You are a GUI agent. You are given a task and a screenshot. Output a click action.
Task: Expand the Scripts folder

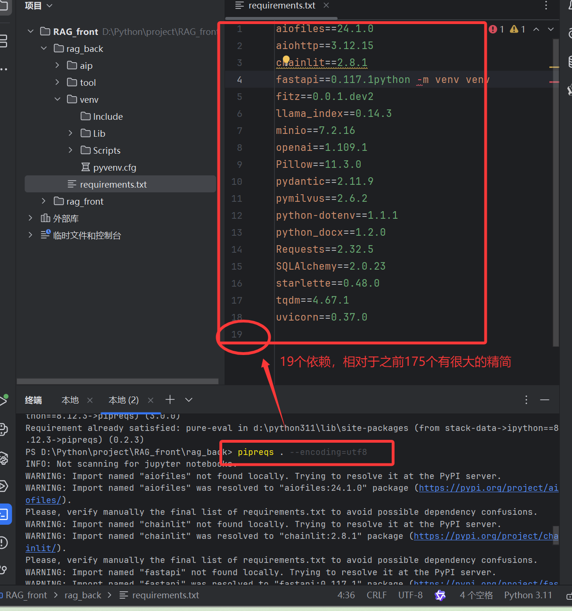click(70, 150)
